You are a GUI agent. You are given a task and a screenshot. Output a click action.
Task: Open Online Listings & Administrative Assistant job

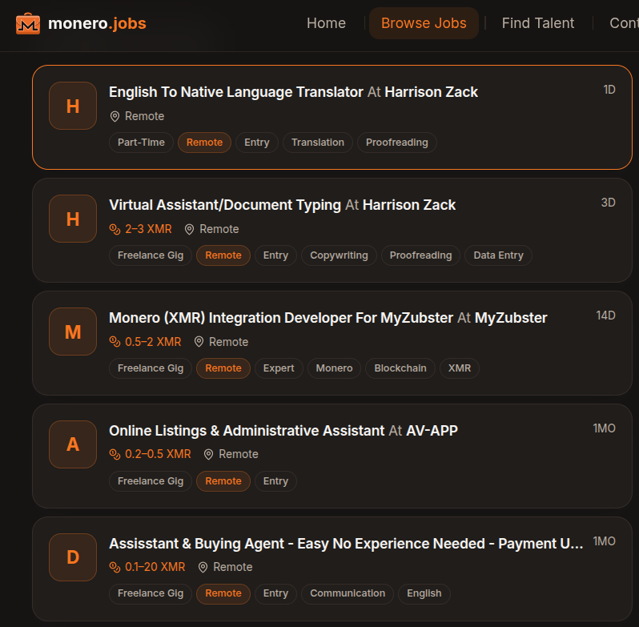pos(247,431)
